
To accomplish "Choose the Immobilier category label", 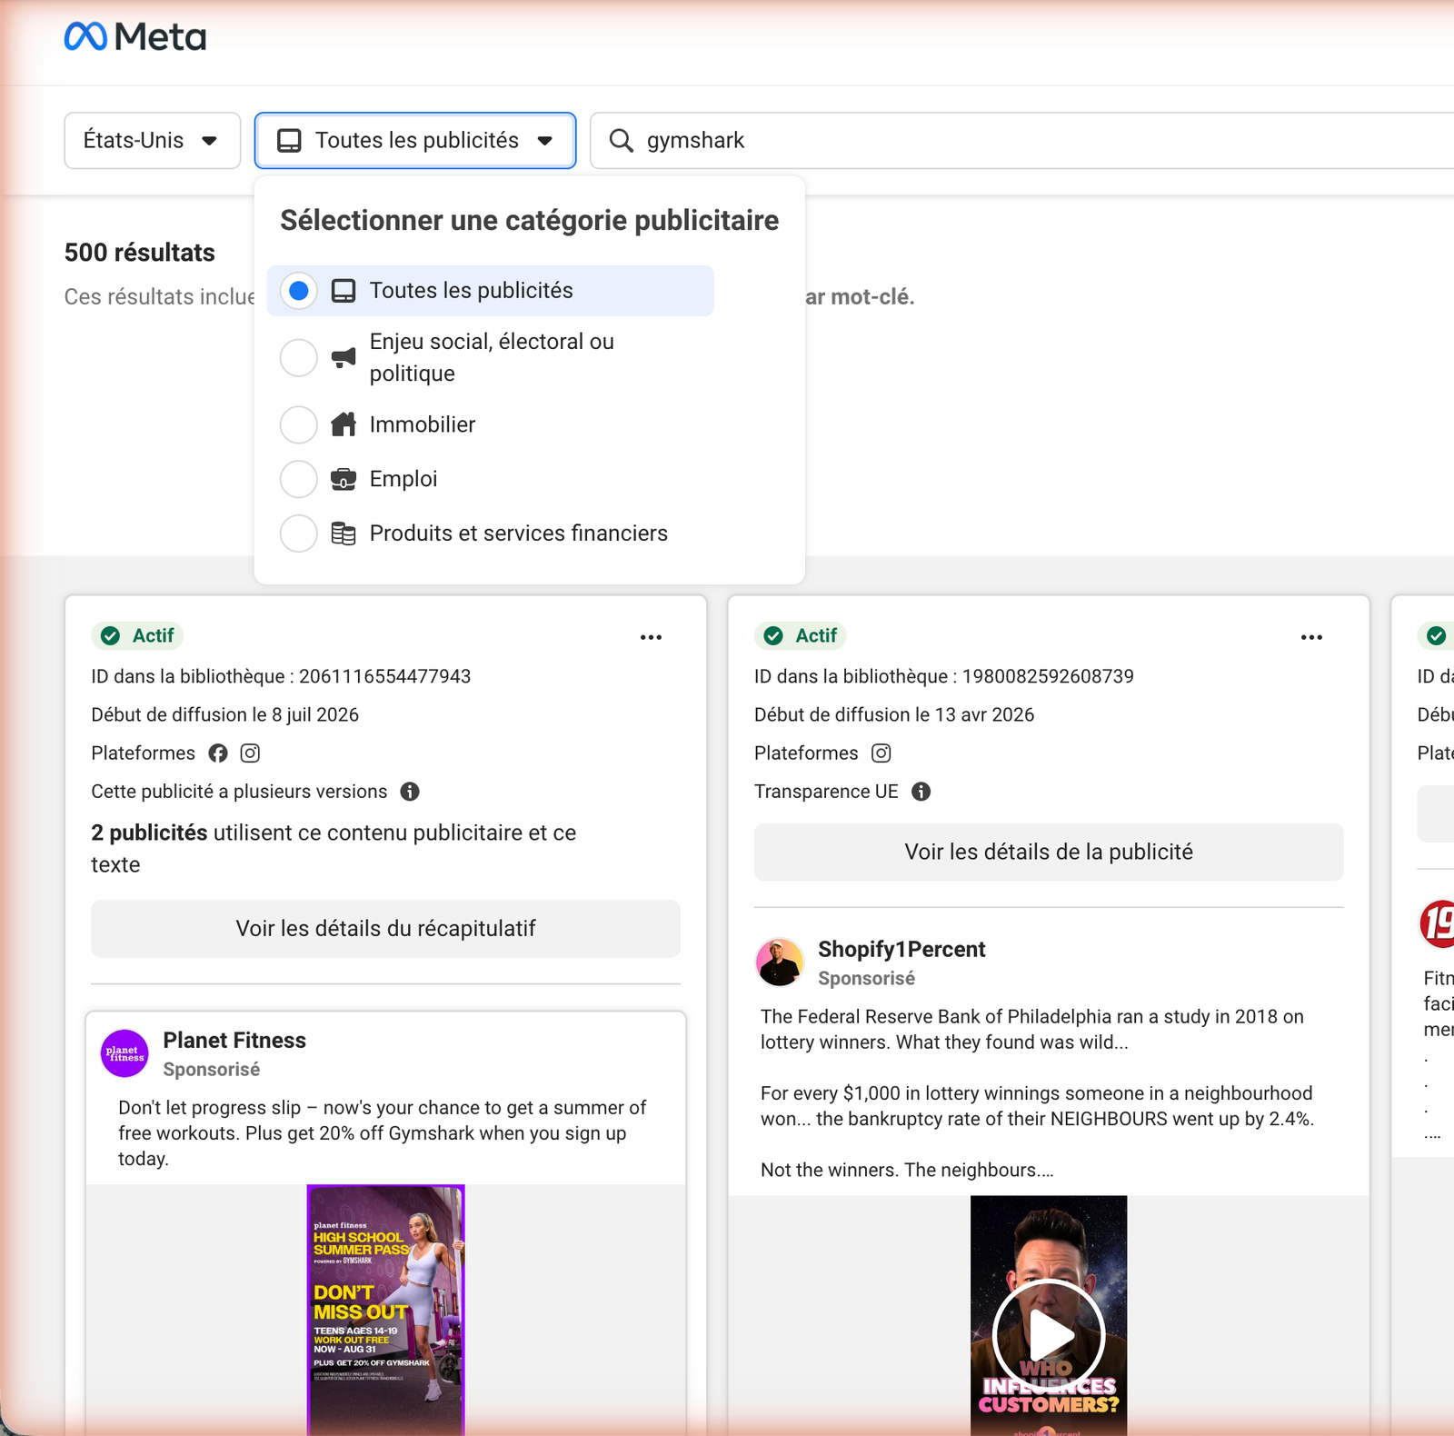I will [x=423, y=424].
